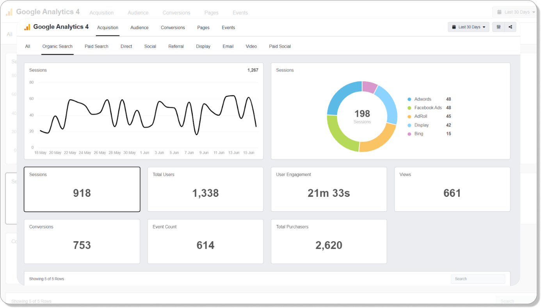Switch to the Audience tab
The width and height of the screenshot is (541, 308).
click(139, 28)
